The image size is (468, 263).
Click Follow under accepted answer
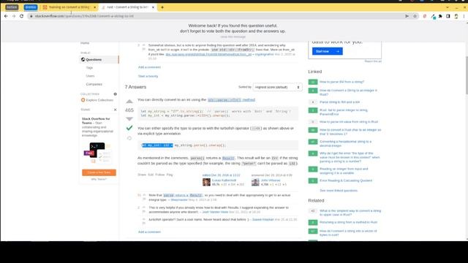(x=160, y=175)
